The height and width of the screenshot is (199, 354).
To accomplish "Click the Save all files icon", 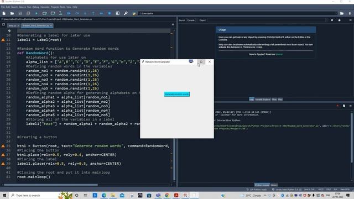I will (x=28, y=13).
